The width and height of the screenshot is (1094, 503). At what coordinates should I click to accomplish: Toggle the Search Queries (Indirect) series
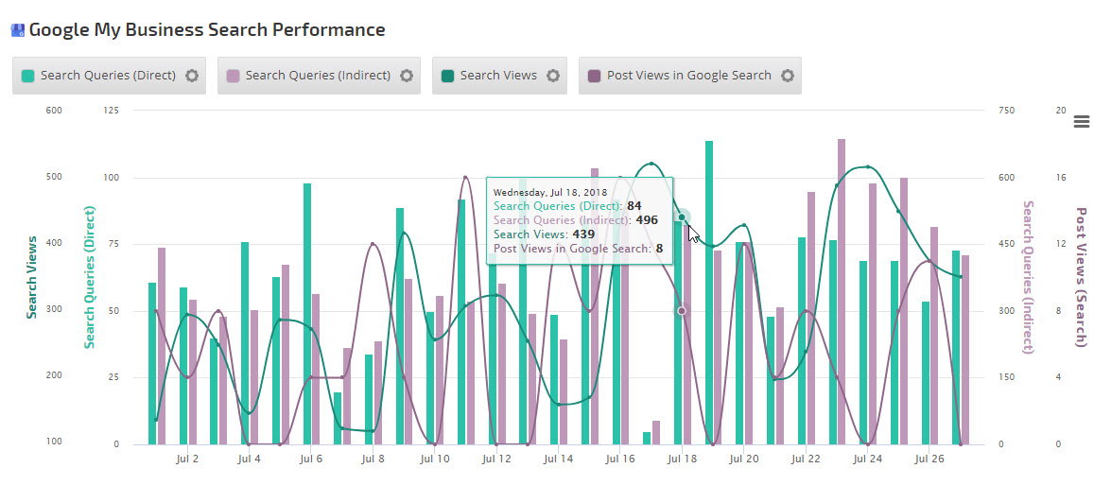coord(318,76)
